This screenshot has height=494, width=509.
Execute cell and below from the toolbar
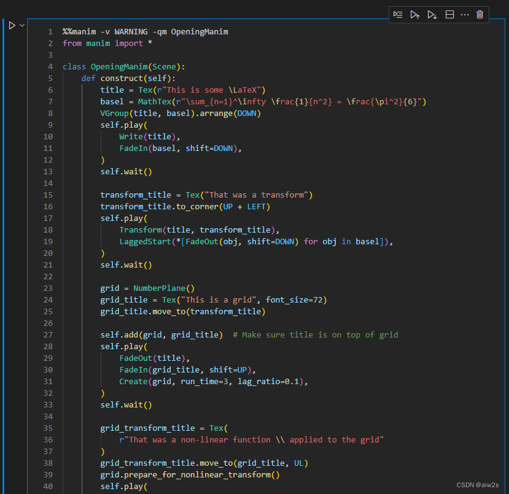(x=432, y=15)
